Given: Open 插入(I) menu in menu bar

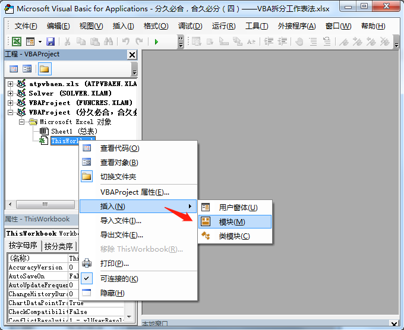Looking at the screenshot, I should click(123, 26).
